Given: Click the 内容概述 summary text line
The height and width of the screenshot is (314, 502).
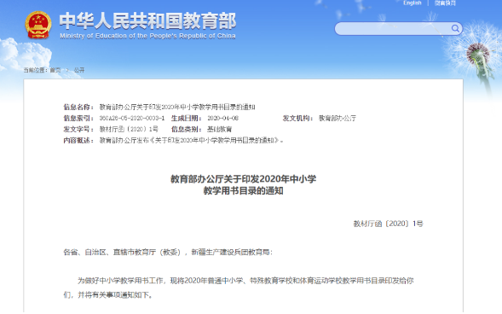Looking at the screenshot, I should 191,140.
